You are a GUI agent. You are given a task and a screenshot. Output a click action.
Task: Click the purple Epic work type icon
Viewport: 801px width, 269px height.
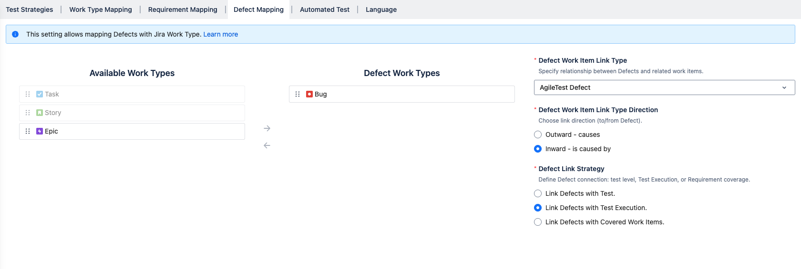click(40, 131)
